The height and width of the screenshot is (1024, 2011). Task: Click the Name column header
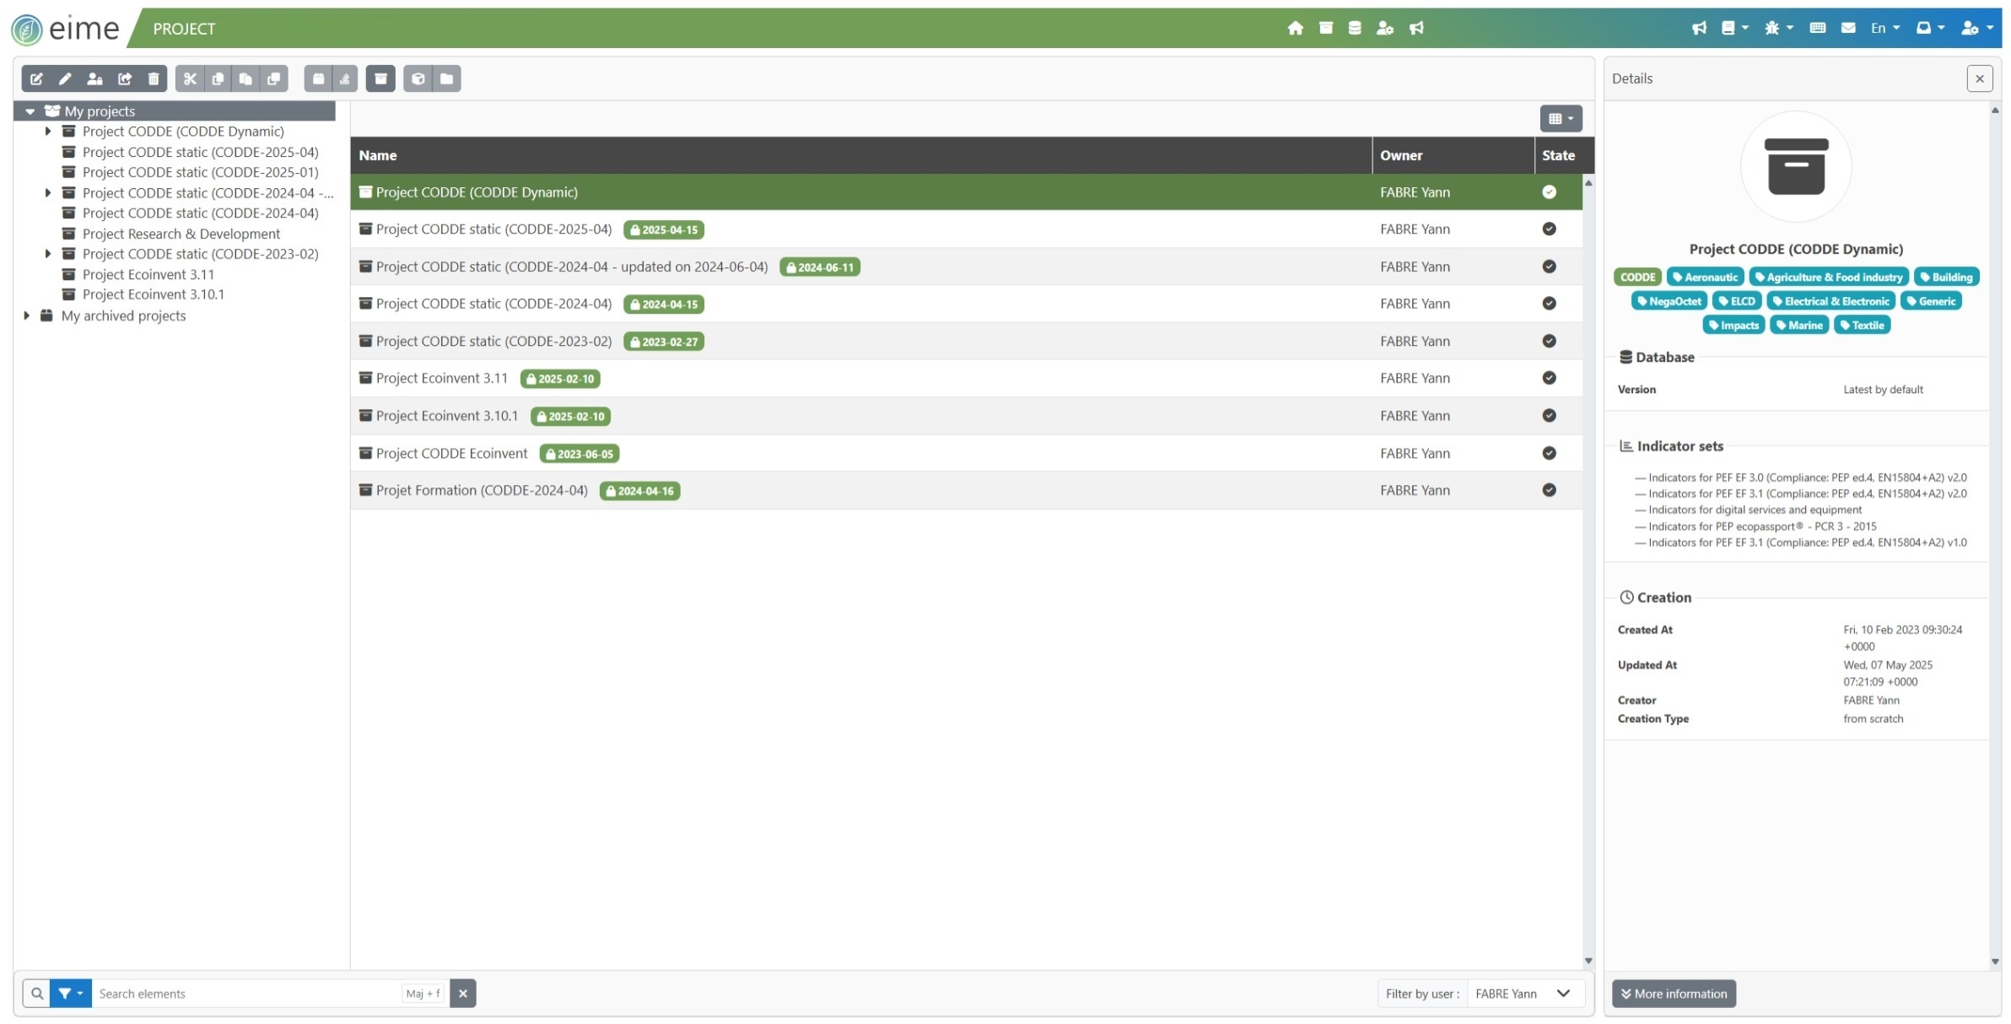pos(378,155)
